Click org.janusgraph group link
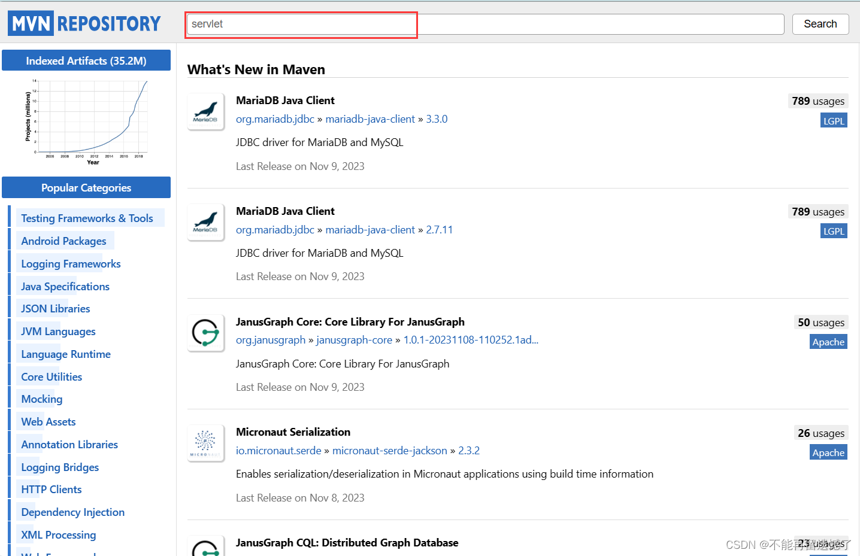 point(271,340)
